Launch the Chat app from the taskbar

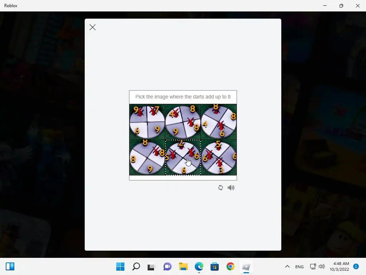click(167, 266)
